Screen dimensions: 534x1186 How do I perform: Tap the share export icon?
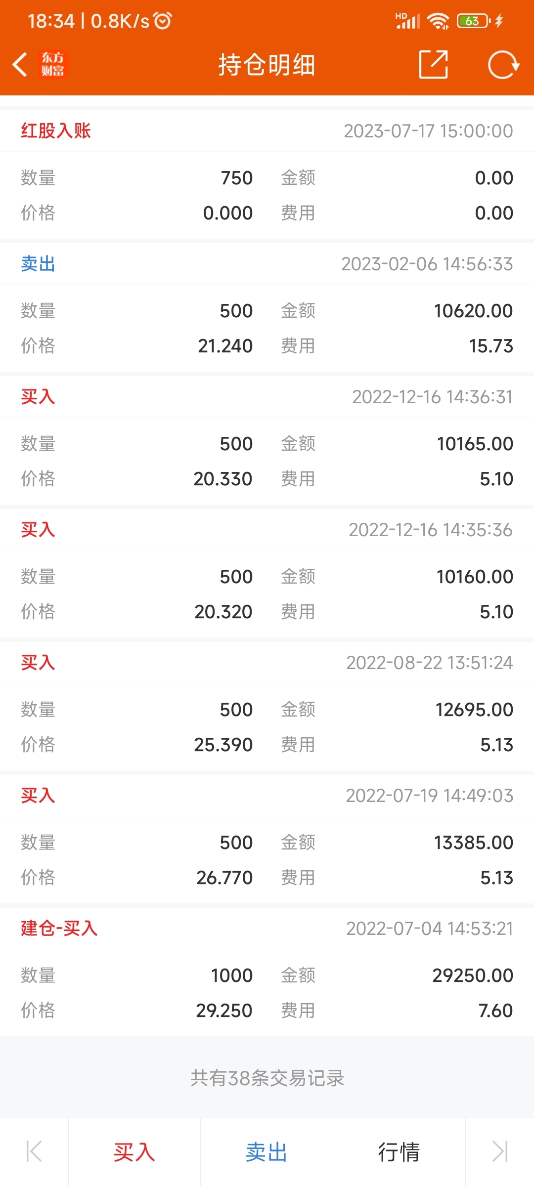(434, 64)
